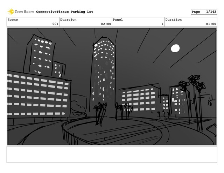Select the Scene label text
The height and width of the screenshot is (173, 224).
(x=13, y=20)
